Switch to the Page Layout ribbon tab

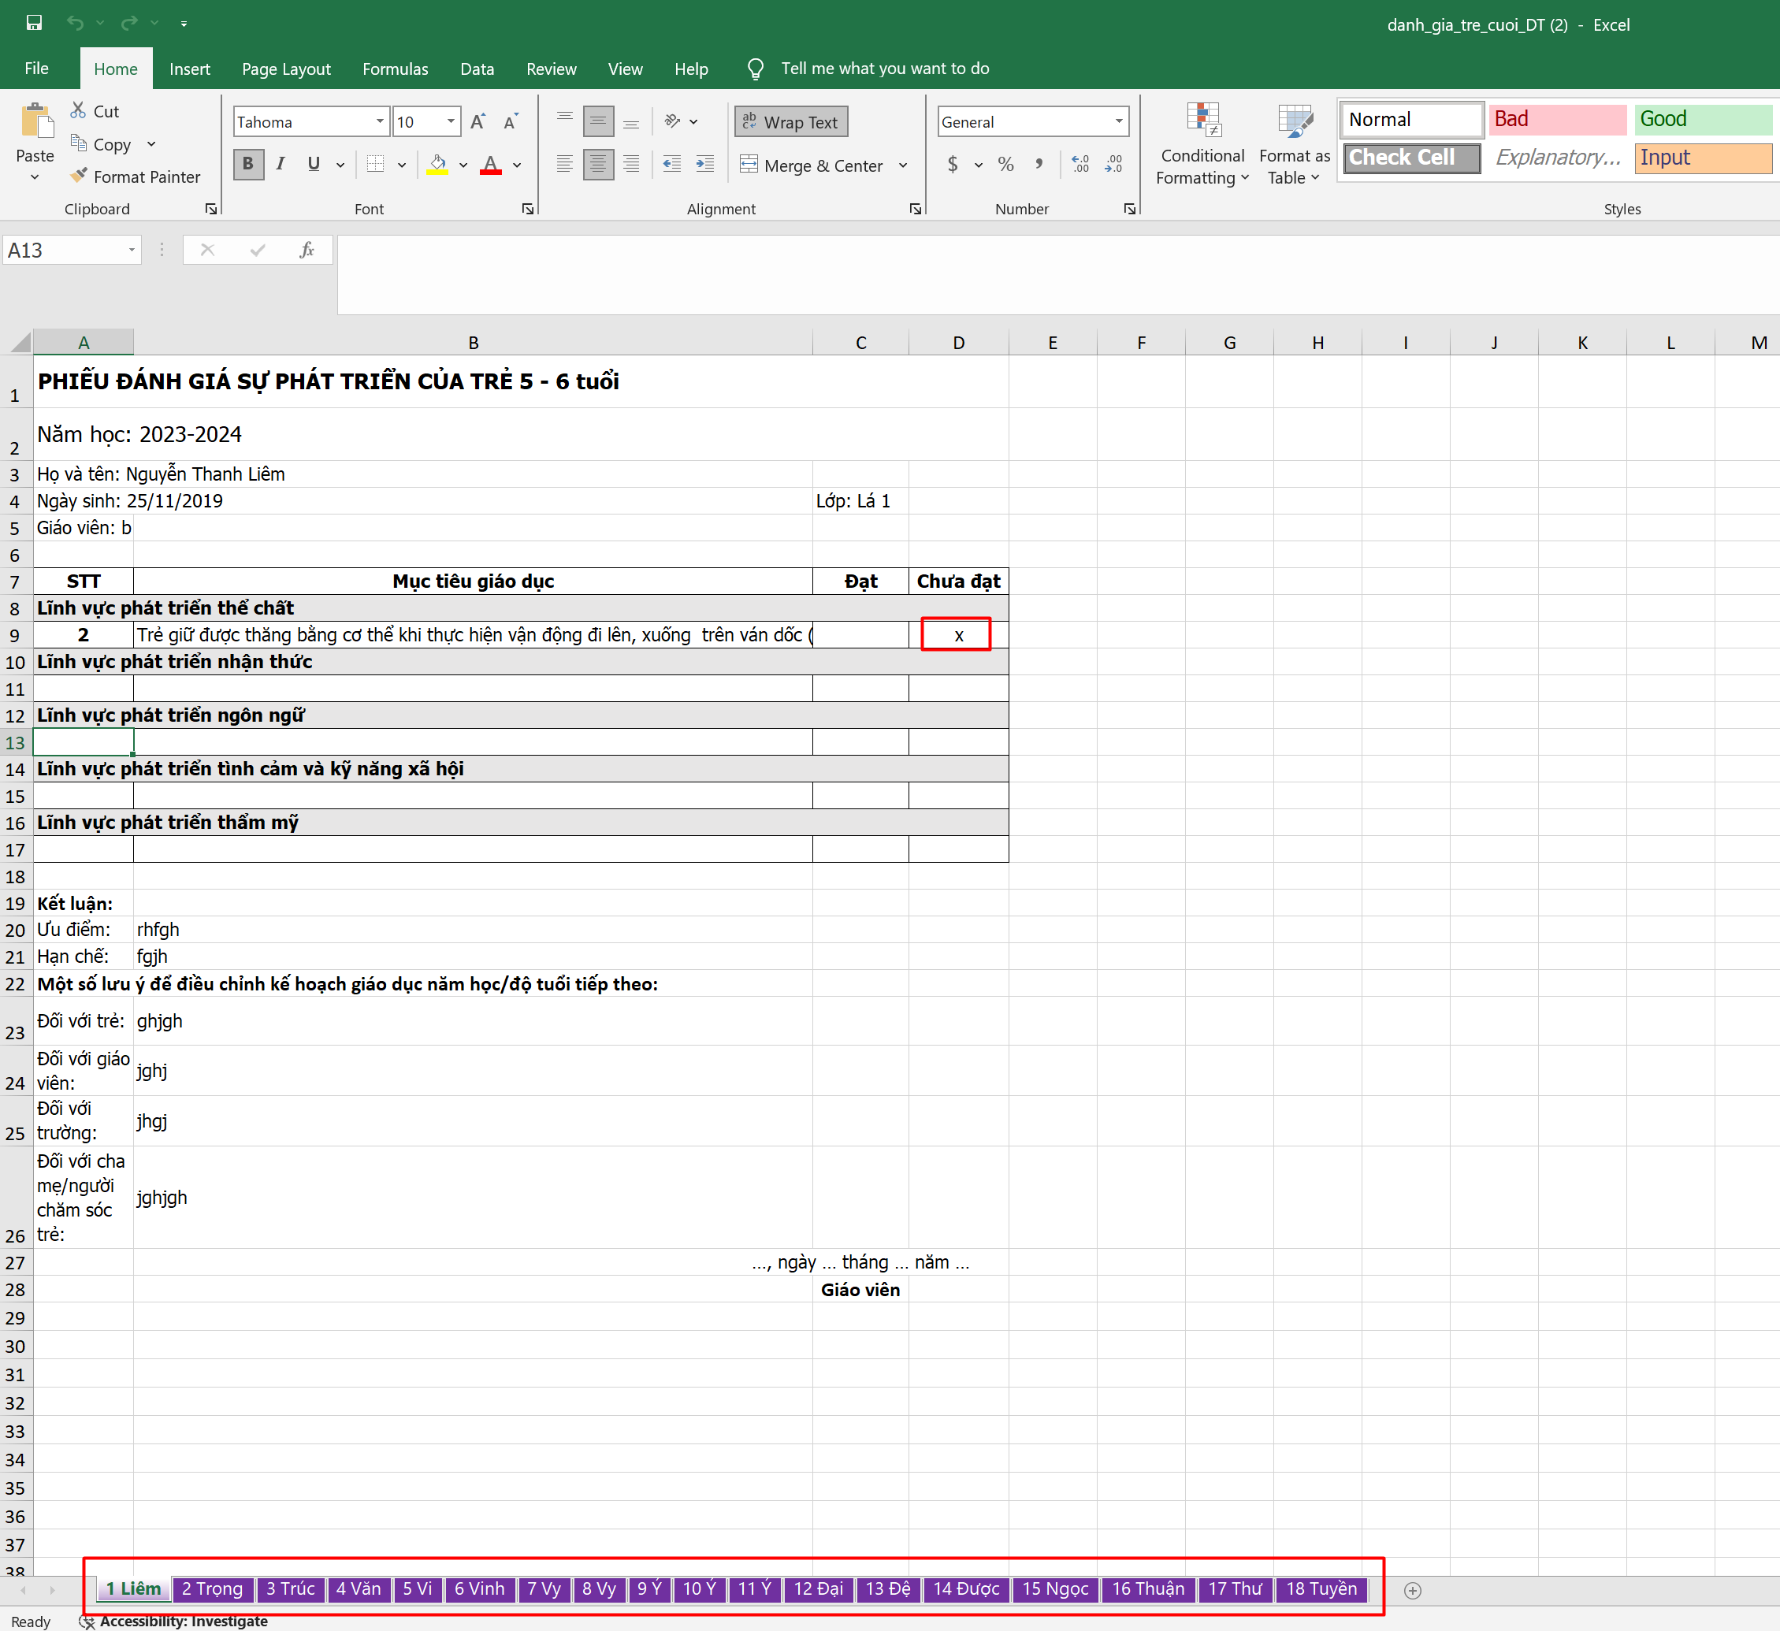coord(286,69)
